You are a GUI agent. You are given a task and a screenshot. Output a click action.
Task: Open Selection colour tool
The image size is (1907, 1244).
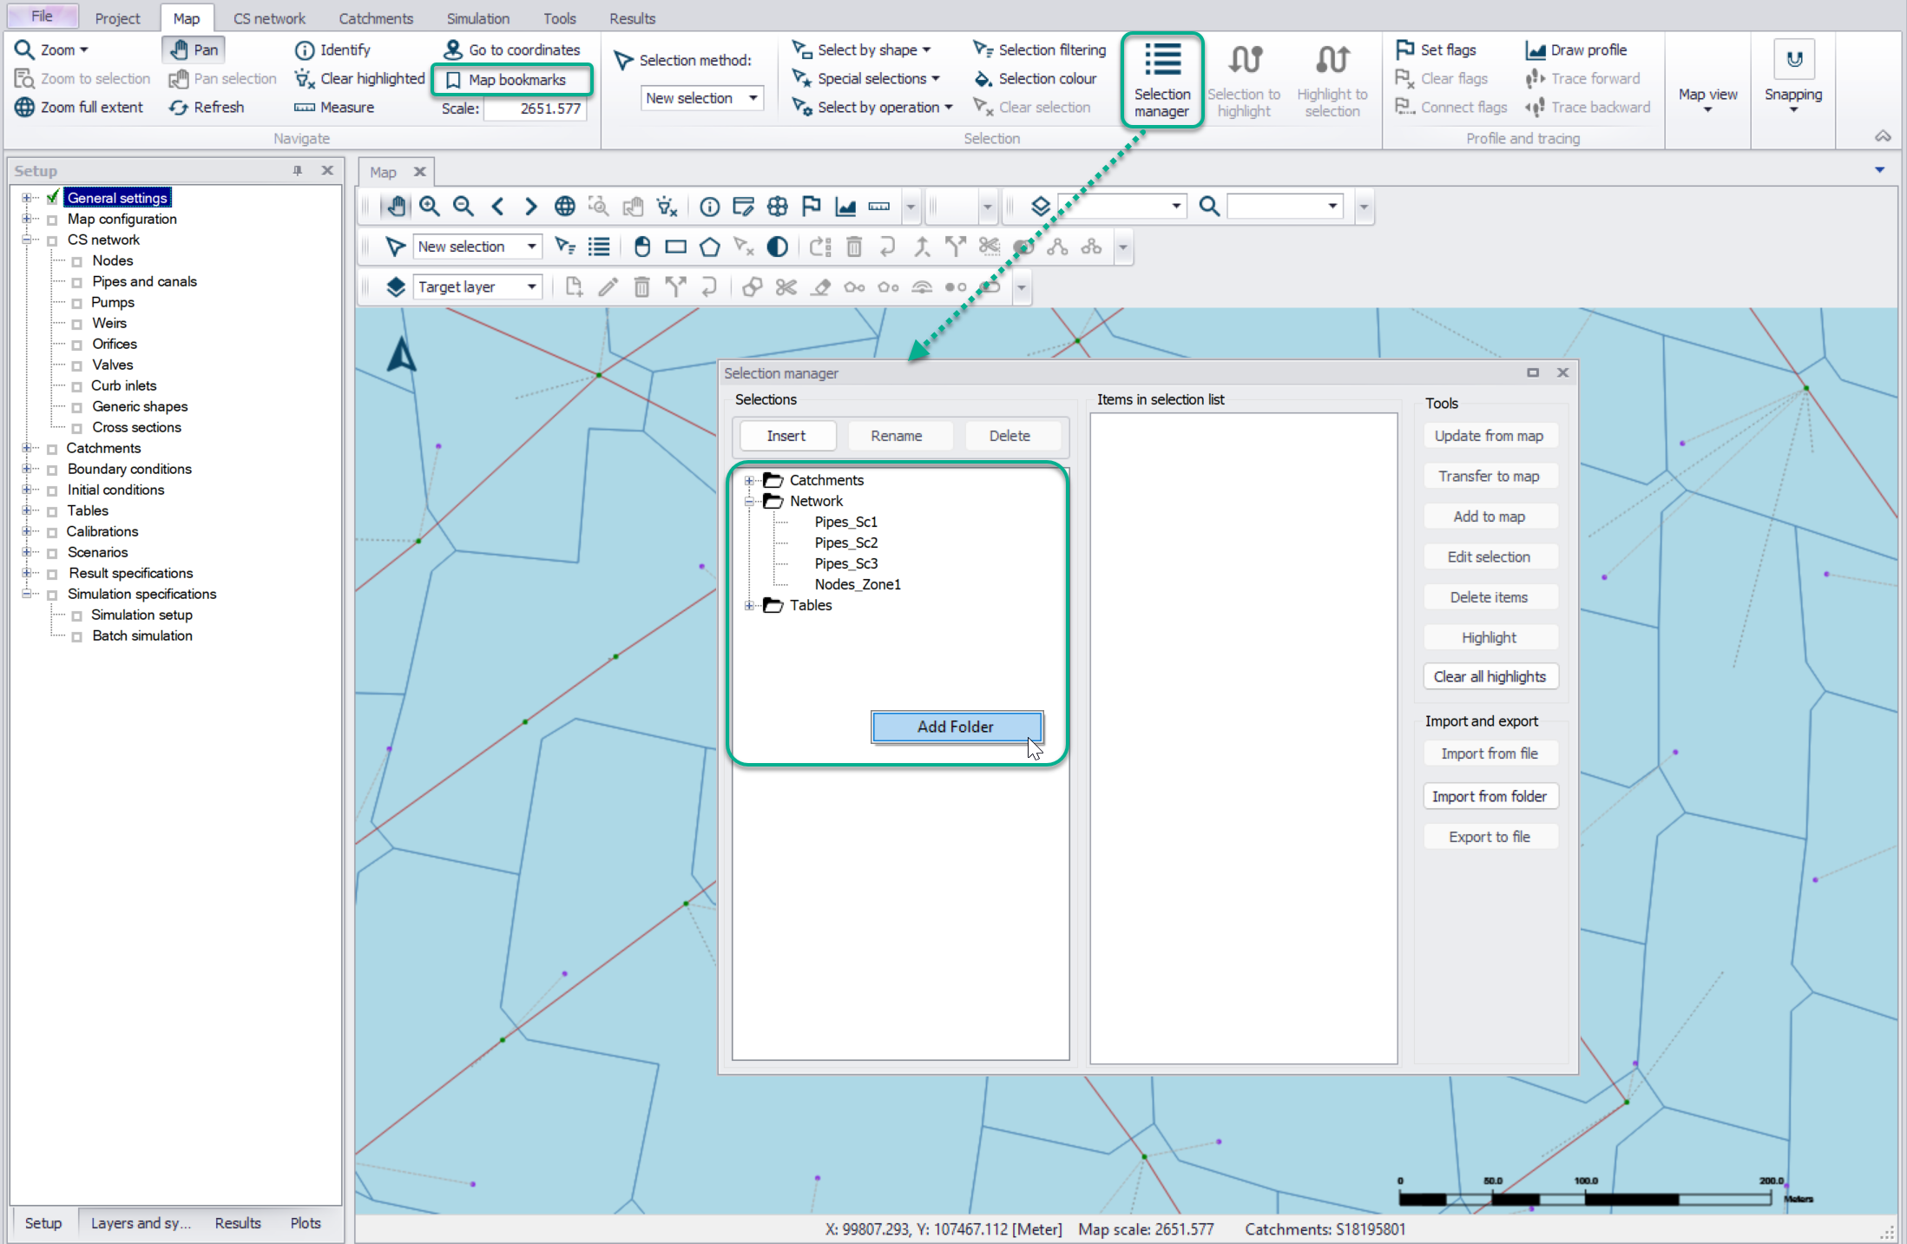[x=1036, y=79]
